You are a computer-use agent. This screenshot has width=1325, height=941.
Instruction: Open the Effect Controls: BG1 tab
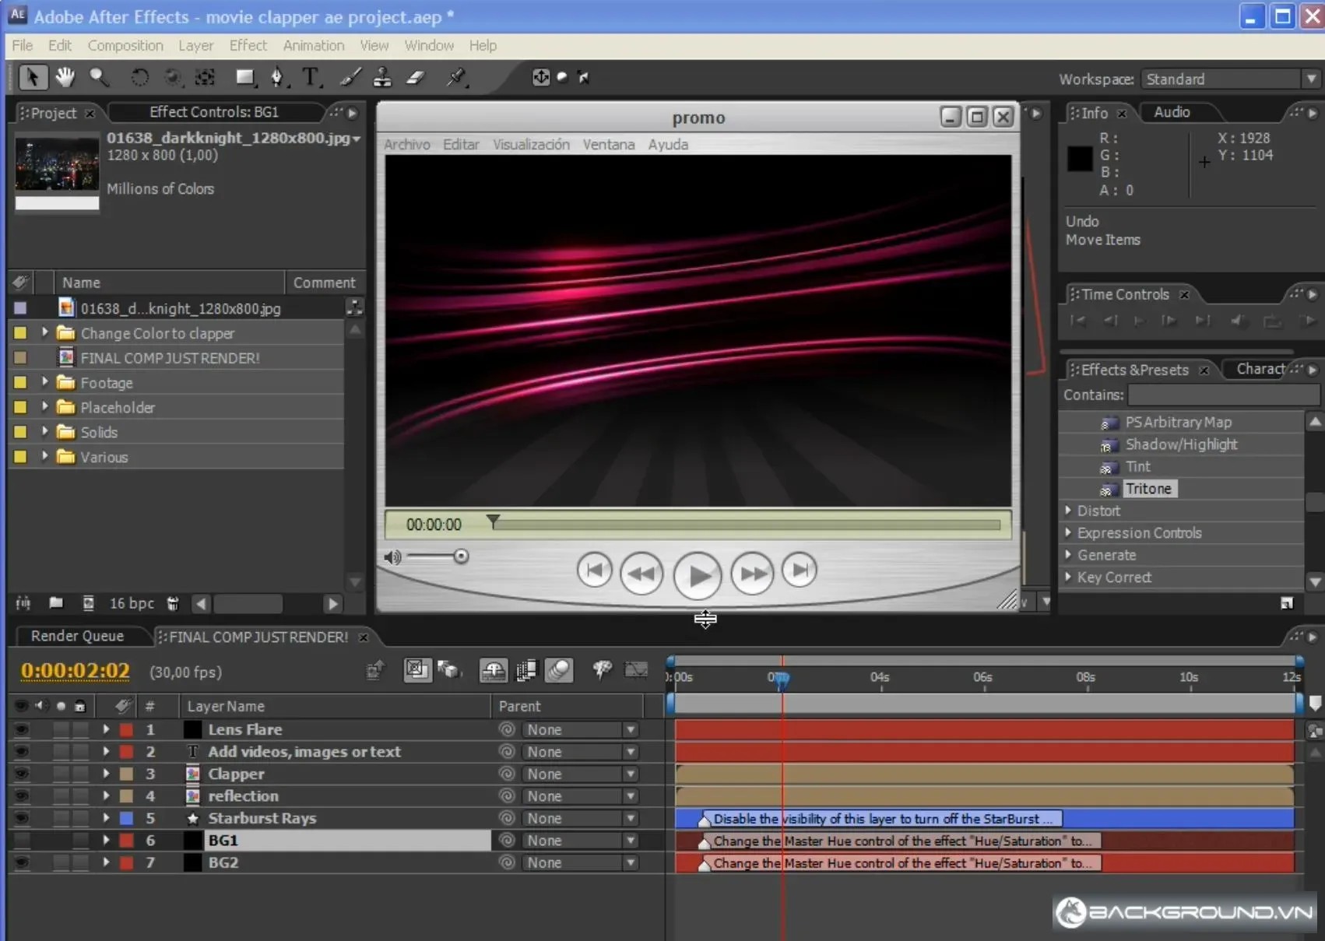[213, 112]
